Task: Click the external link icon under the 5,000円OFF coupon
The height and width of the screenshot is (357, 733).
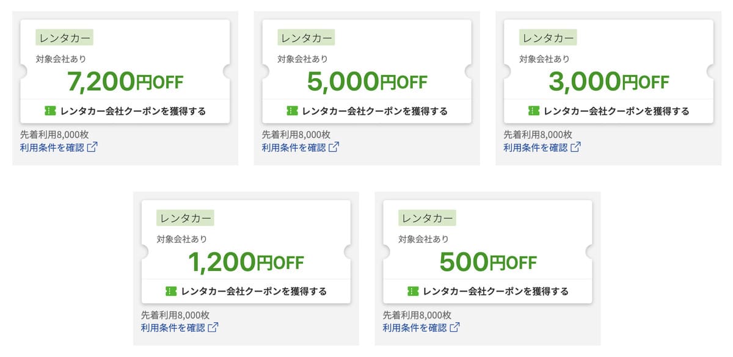Action: [334, 148]
